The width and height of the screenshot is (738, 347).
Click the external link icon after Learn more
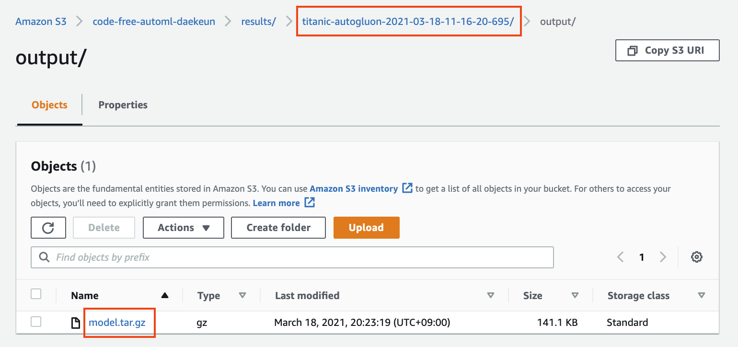(x=310, y=203)
